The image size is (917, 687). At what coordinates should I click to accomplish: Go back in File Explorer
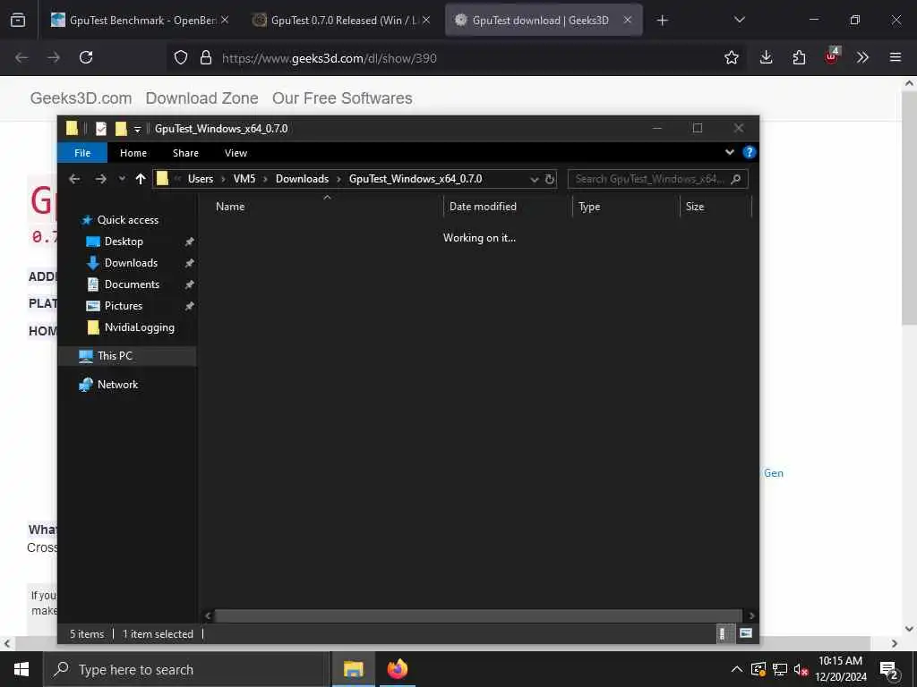(x=74, y=179)
